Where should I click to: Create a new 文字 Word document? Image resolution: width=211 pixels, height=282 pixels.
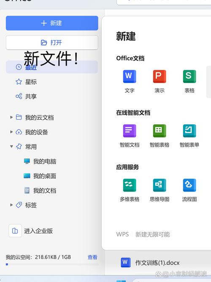point(130,82)
